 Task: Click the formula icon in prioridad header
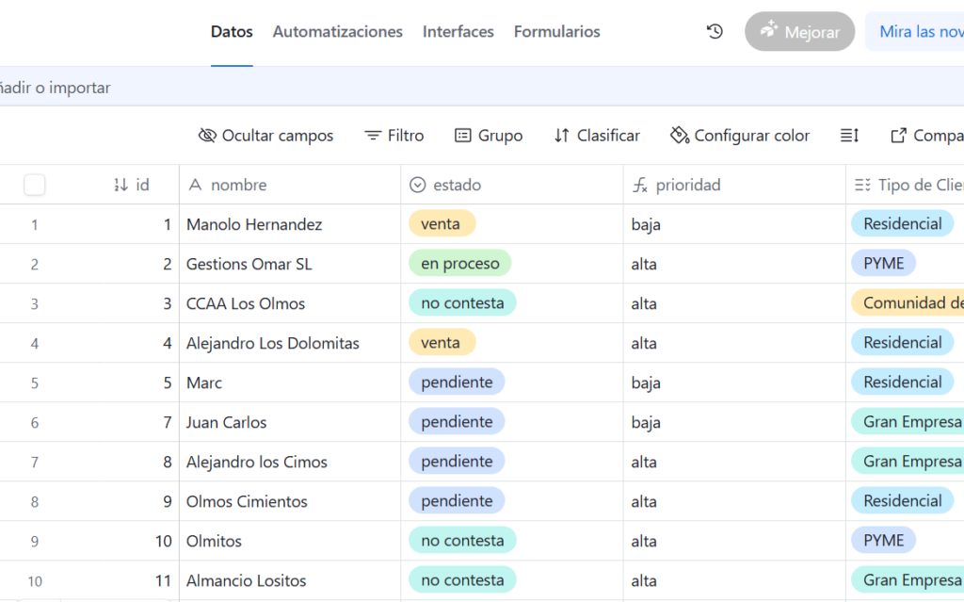tap(640, 186)
